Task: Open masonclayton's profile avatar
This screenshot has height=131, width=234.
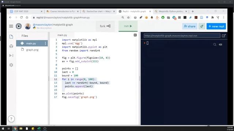Action: click(28, 26)
